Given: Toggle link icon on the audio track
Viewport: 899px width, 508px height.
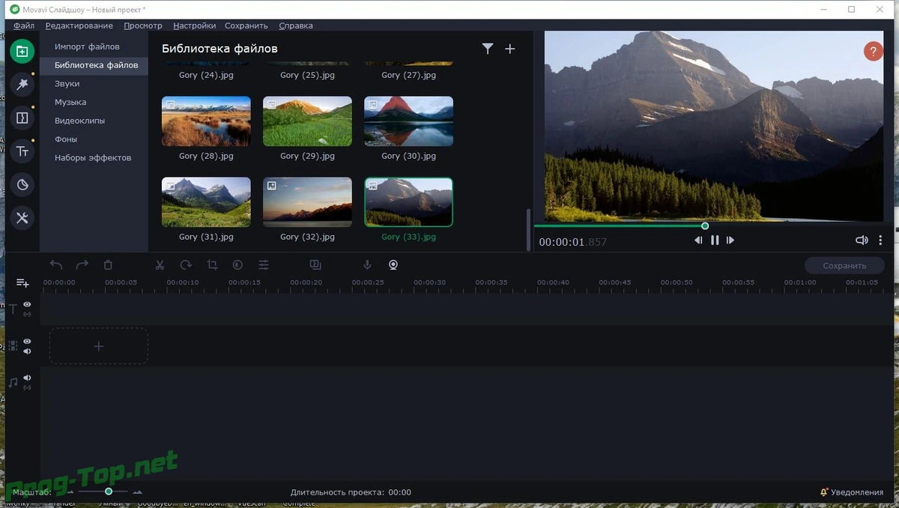Looking at the screenshot, I should (x=27, y=387).
